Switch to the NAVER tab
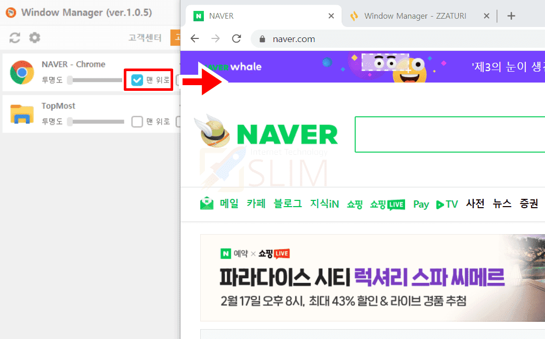Image resolution: width=545 pixels, height=339 pixels. pyautogui.click(x=264, y=16)
